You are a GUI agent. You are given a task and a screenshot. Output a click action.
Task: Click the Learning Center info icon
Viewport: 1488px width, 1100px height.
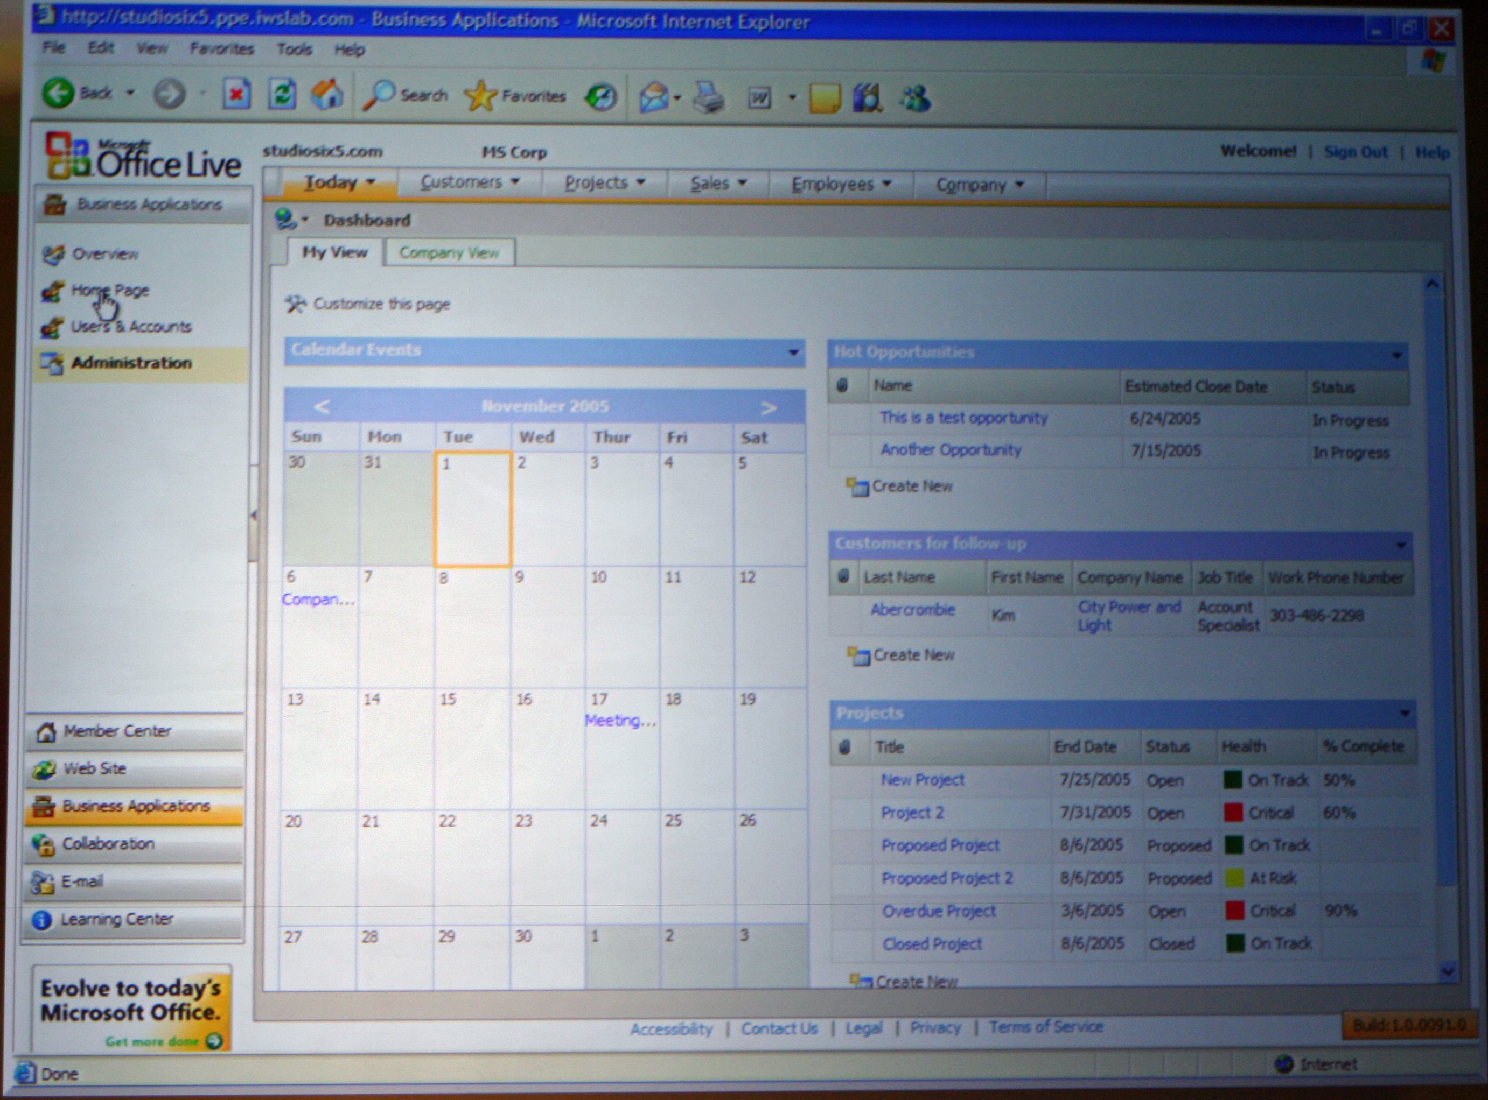pos(41,920)
